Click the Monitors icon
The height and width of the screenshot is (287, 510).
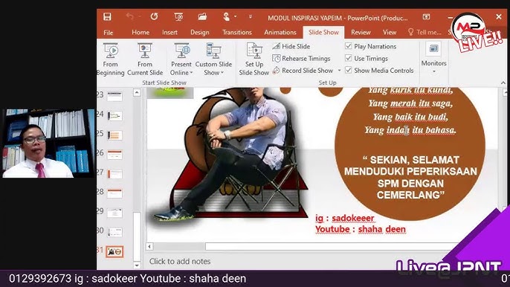click(x=433, y=50)
